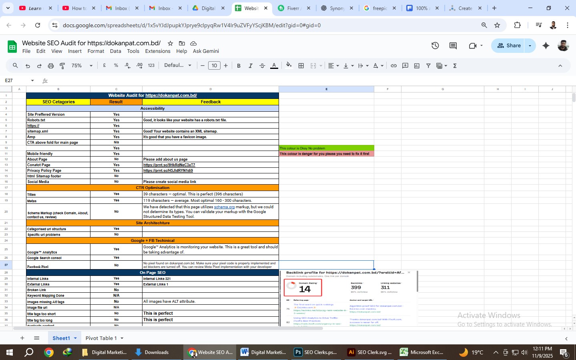Image resolution: width=576 pixels, height=360 pixels.
Task: Insert a function with the Σ icon
Action: point(454,65)
